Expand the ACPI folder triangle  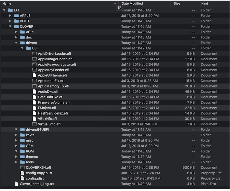click(x=16, y=32)
